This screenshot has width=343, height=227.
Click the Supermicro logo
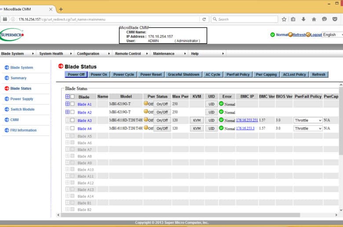click(x=12, y=35)
